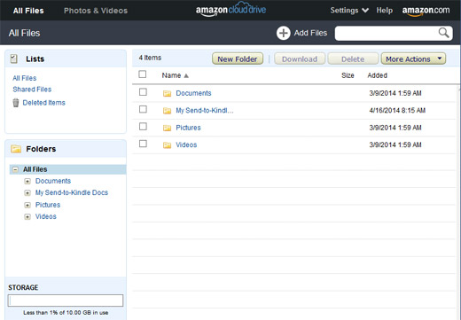Switch to Photos & Videos tab

pyautogui.click(x=96, y=11)
